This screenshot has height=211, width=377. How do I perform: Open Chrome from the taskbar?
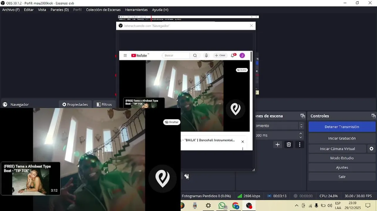tap(235, 206)
